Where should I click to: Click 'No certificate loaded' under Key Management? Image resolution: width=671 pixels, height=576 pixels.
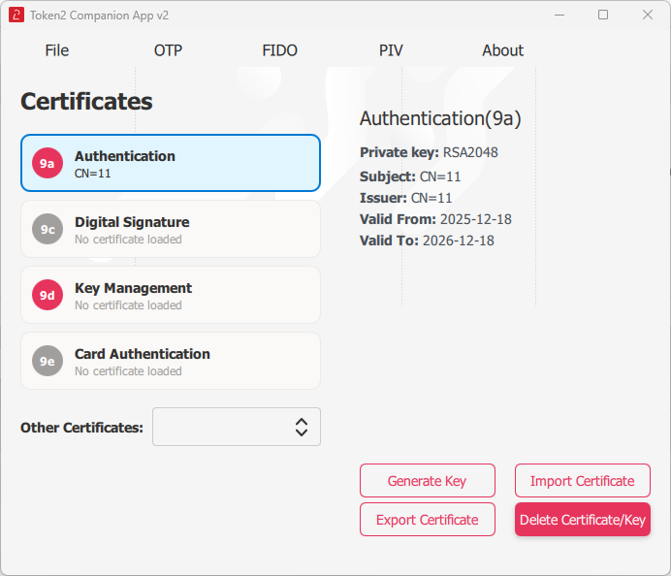click(128, 305)
